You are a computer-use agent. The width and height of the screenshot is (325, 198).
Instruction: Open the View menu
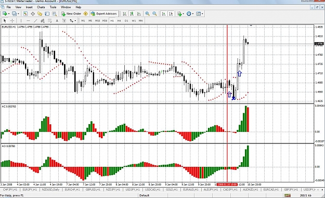pos(18,7)
